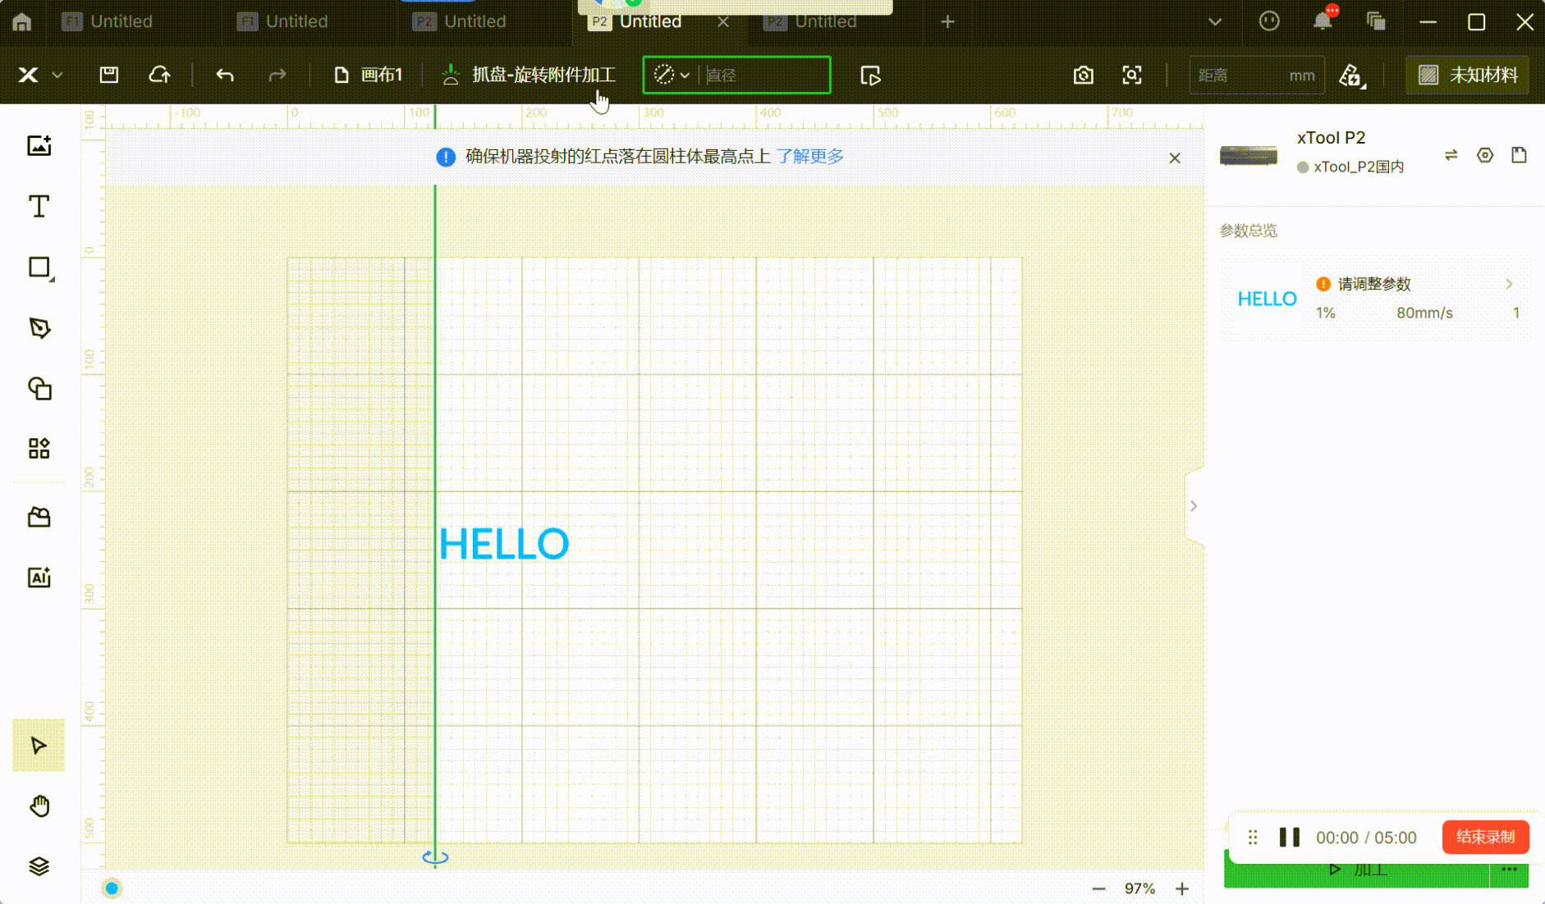
Task: Open the Shapes combine tool
Action: (39, 388)
